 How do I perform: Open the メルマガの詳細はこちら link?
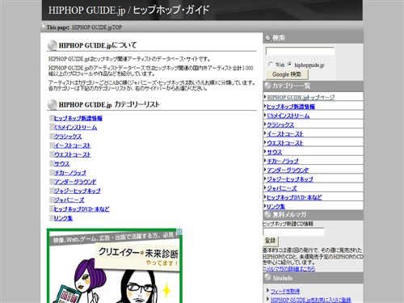click(x=289, y=268)
